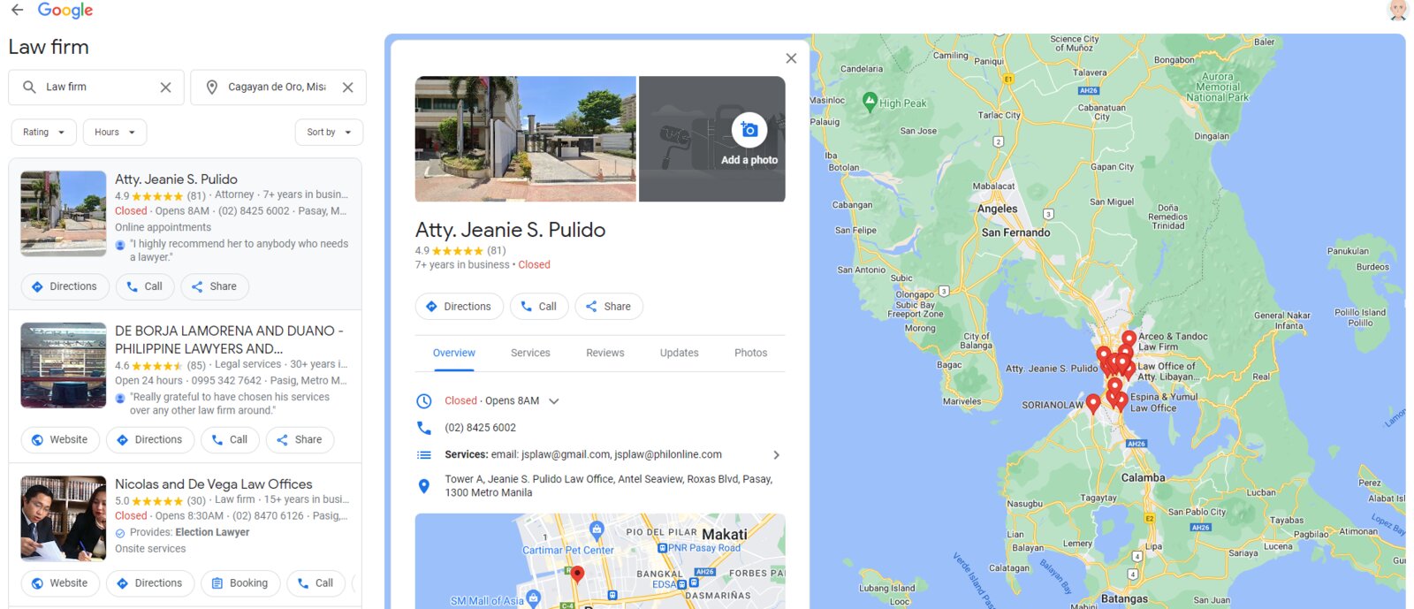
Task: Go back using the arrow beside Google logo
Action: (17, 10)
